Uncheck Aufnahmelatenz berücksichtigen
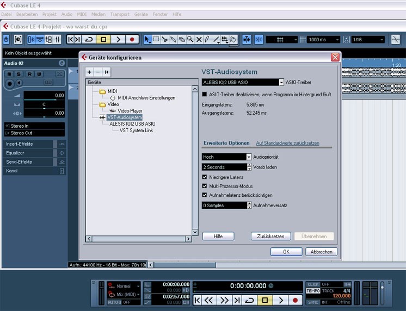This screenshot has width=406, height=311. [x=205, y=195]
